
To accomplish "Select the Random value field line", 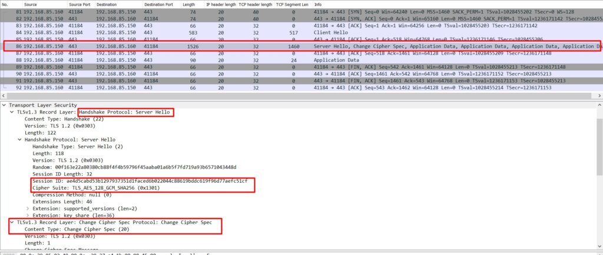I will [134, 167].
